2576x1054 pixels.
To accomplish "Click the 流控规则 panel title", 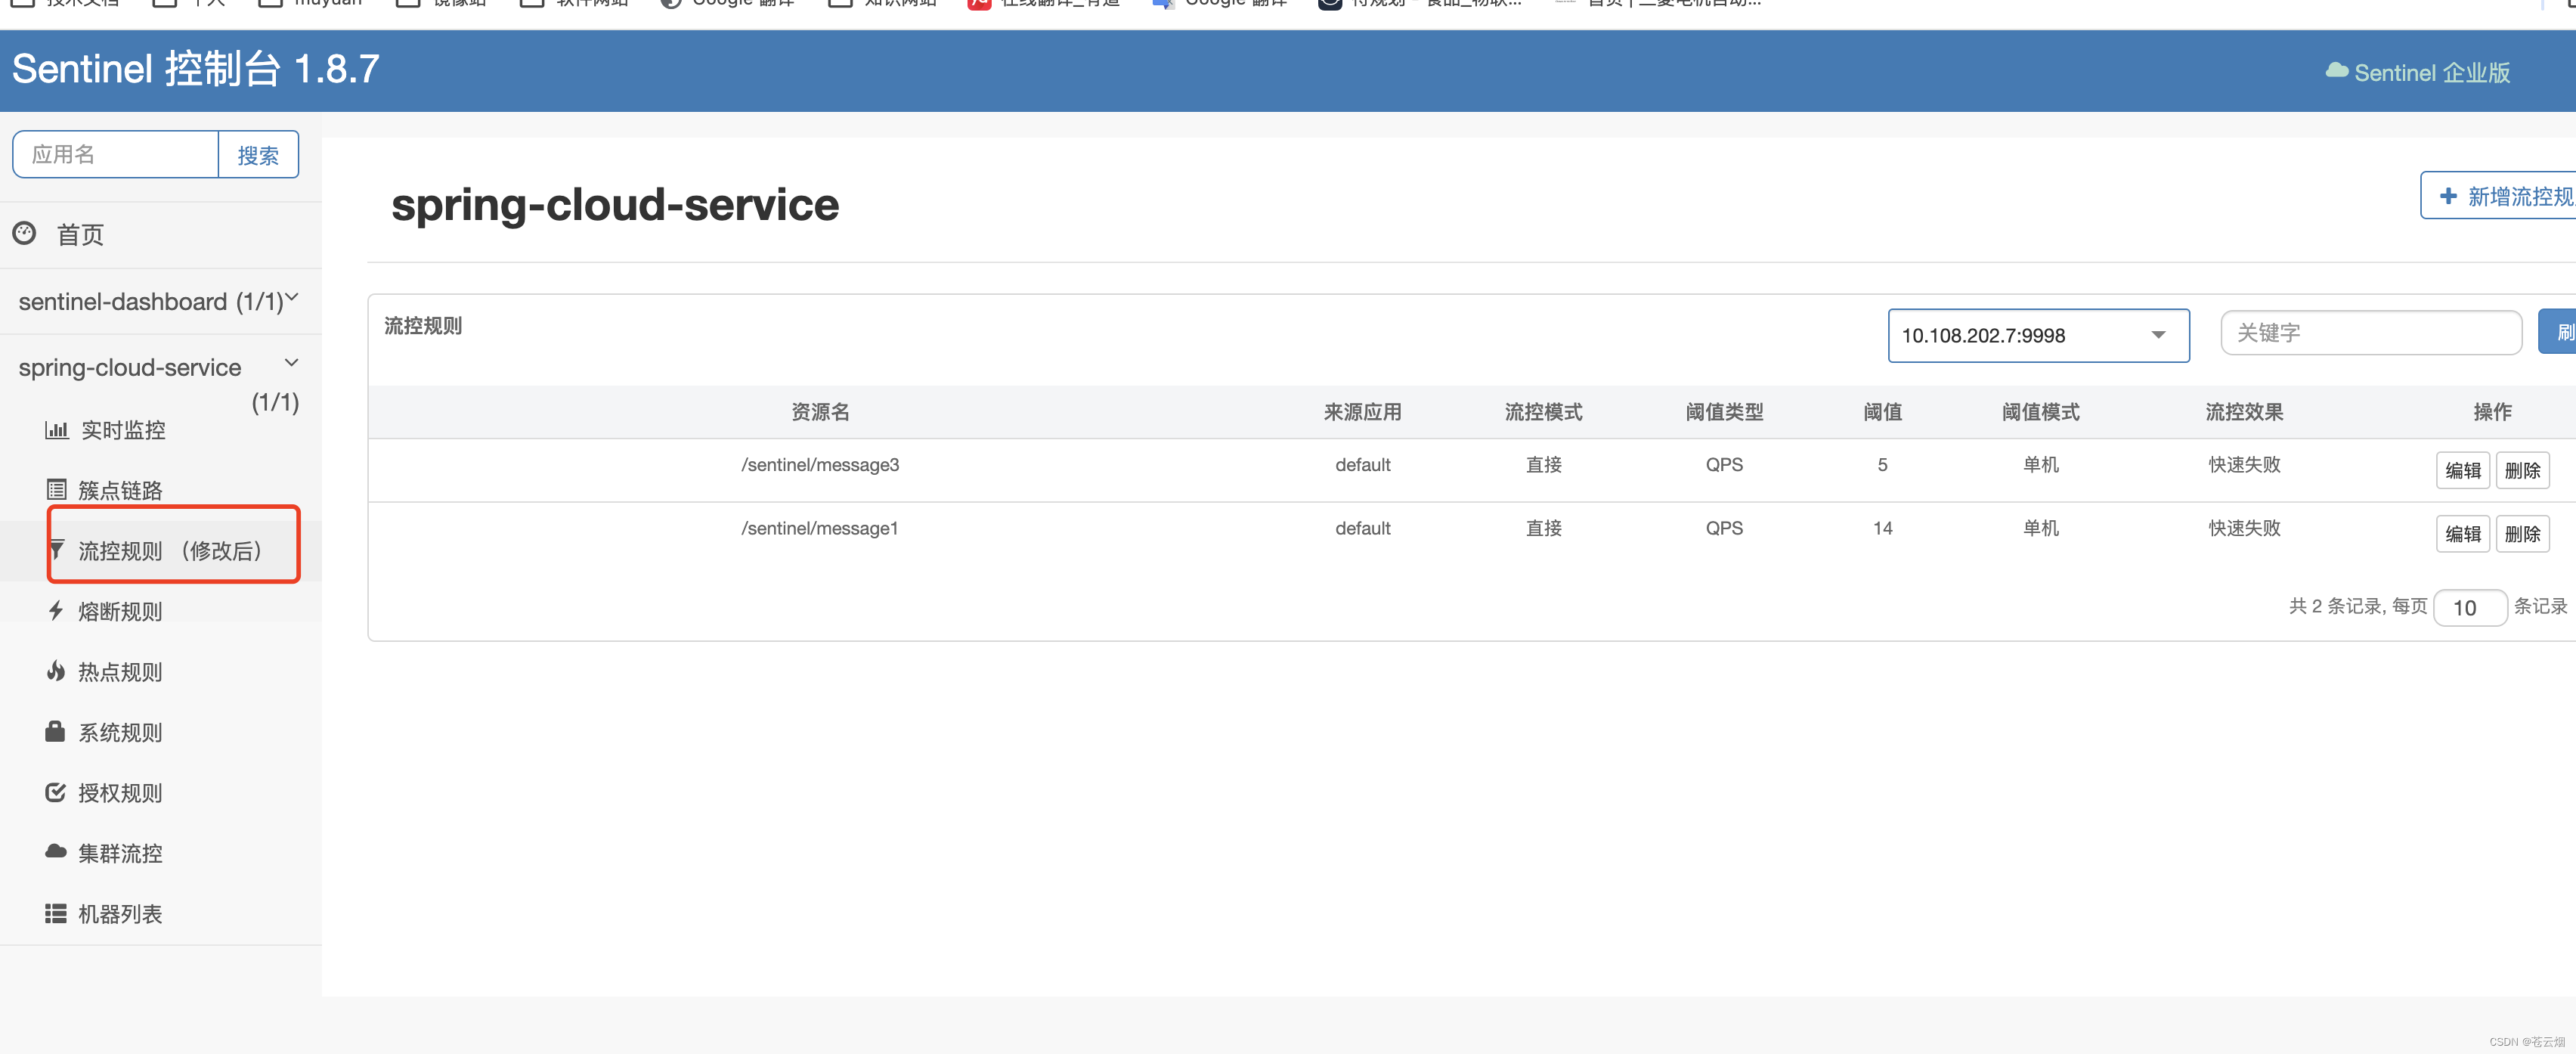I will [423, 326].
